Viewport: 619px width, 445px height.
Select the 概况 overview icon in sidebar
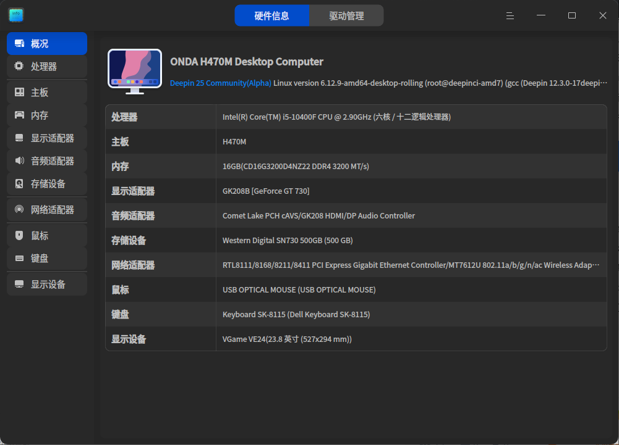(x=19, y=43)
